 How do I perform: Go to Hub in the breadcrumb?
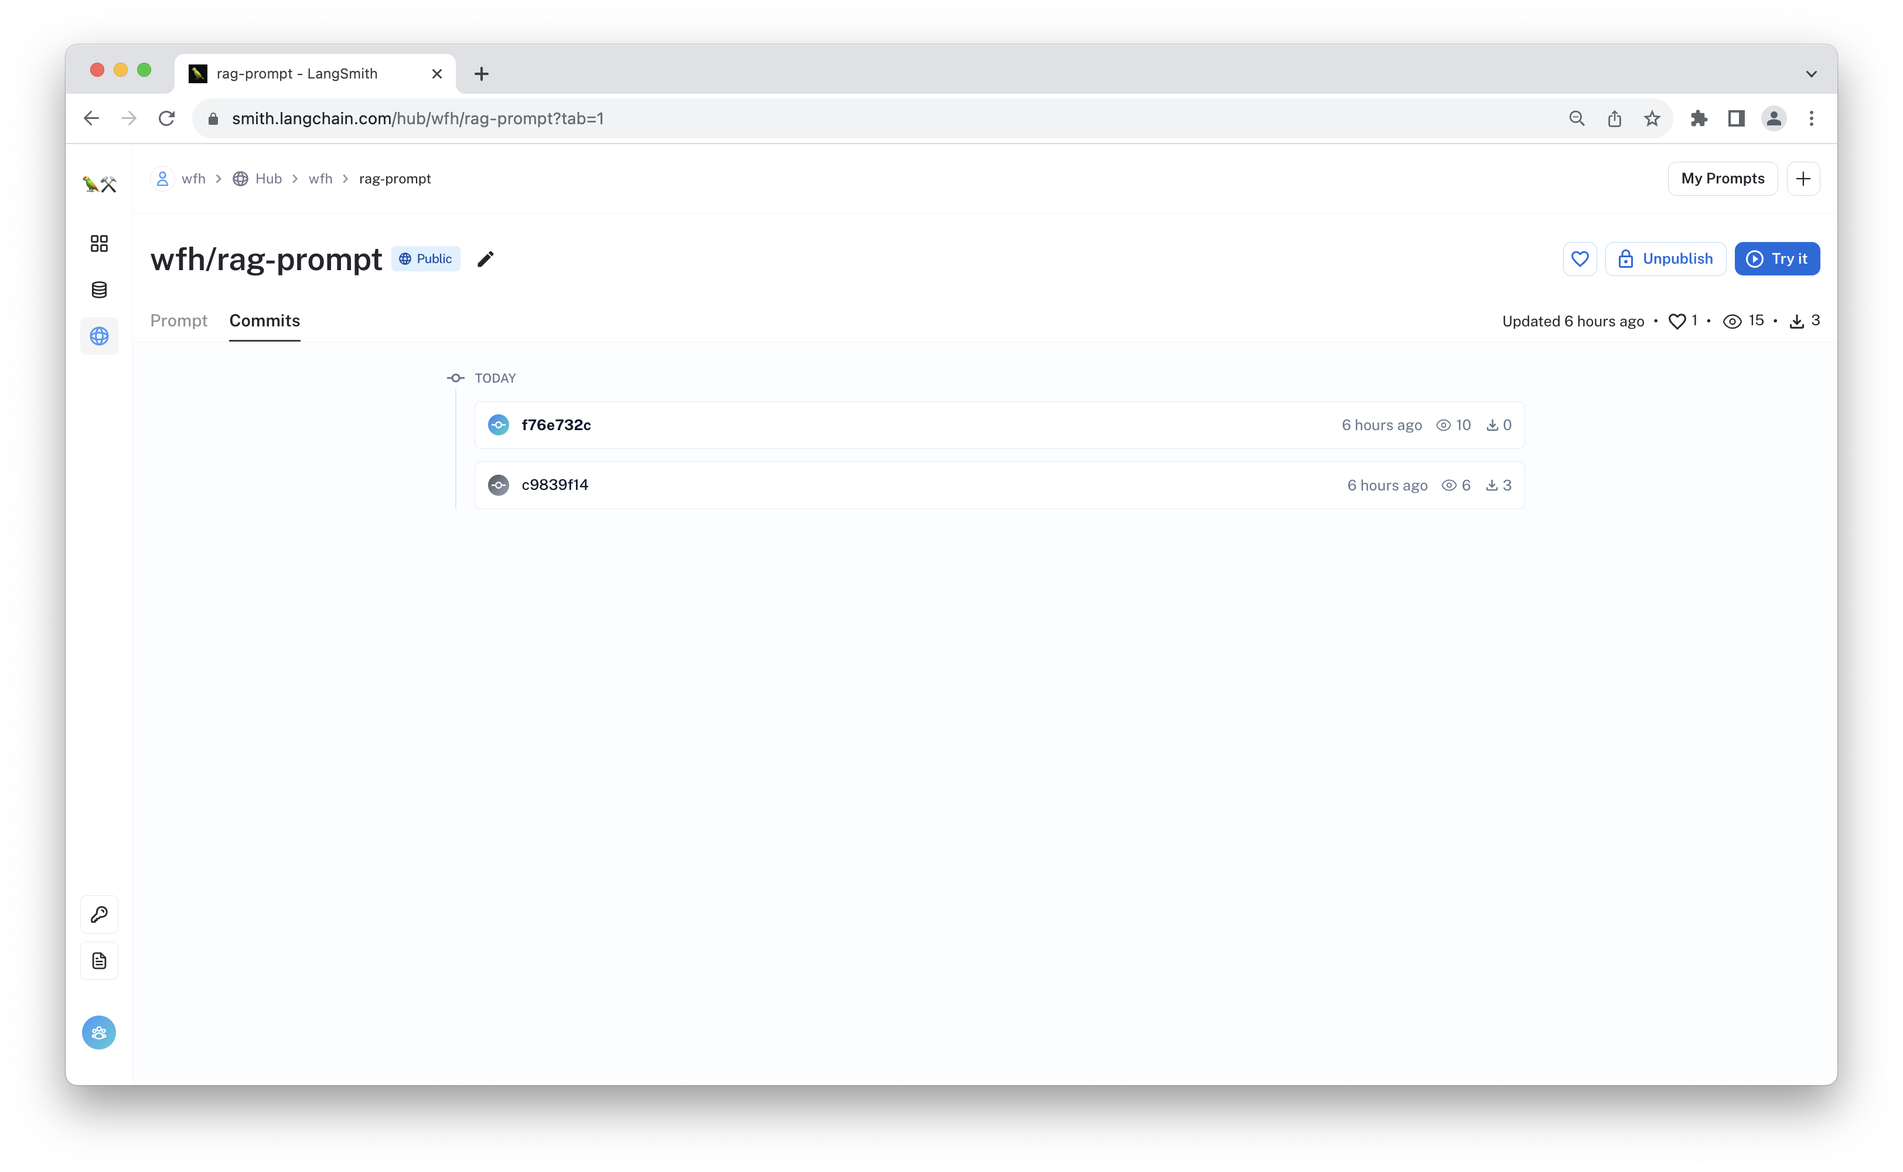click(257, 179)
